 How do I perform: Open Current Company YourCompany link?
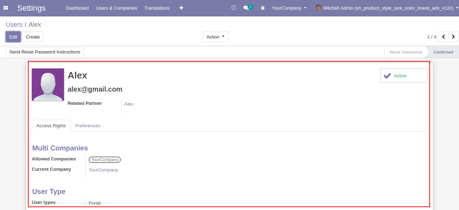103,170
